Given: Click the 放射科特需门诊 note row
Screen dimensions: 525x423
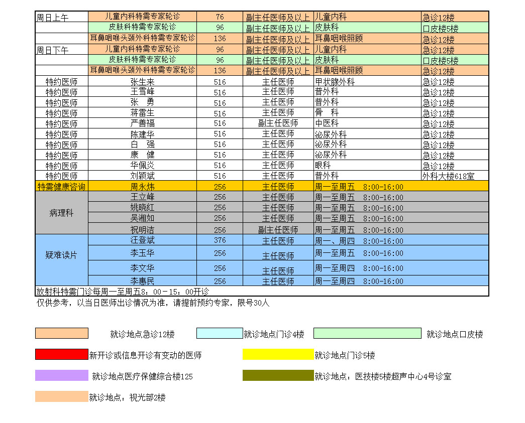Looking at the screenshot, I should tap(262, 291).
